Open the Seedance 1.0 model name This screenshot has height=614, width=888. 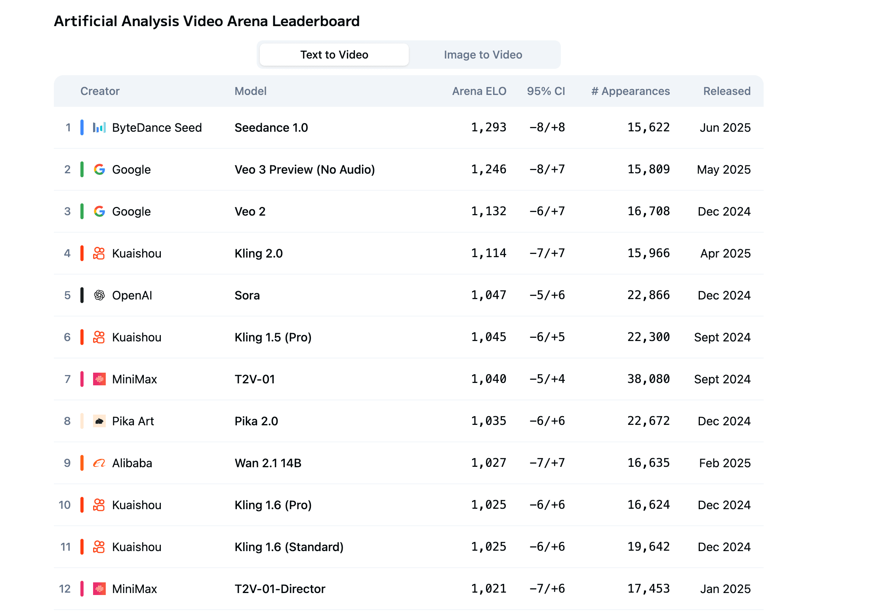(x=271, y=127)
